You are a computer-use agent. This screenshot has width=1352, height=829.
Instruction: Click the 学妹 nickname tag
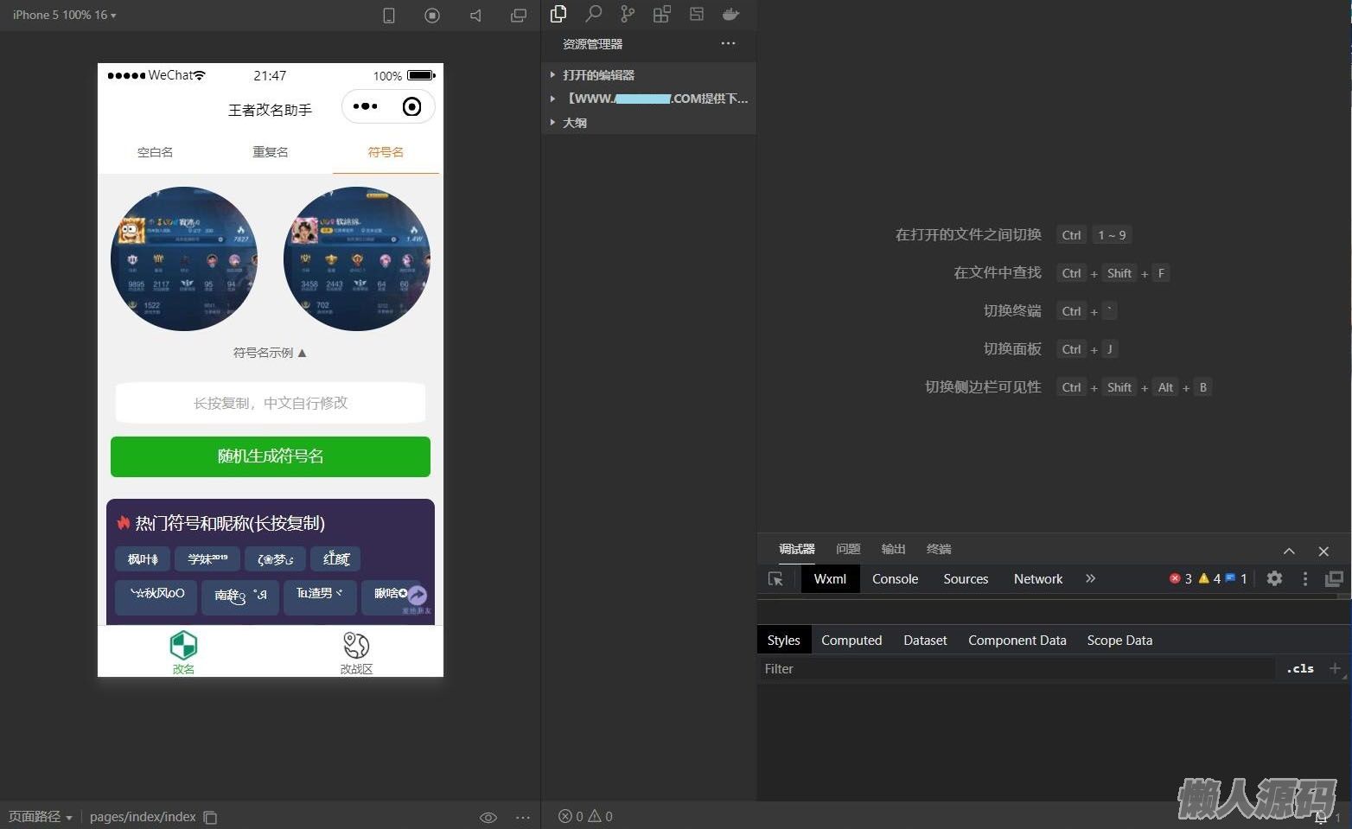pos(207,559)
